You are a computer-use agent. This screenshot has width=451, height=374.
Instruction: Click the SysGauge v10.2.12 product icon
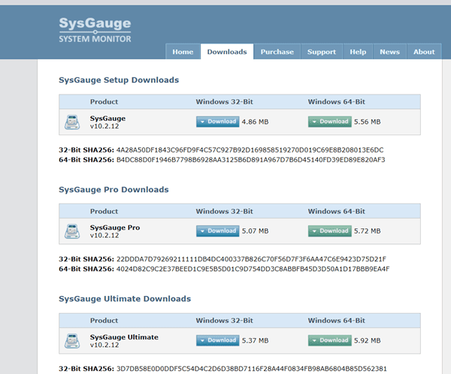[x=72, y=122]
